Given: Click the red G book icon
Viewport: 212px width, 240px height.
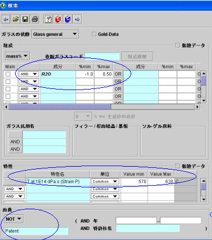Looking at the screenshot, I should [58, 19].
